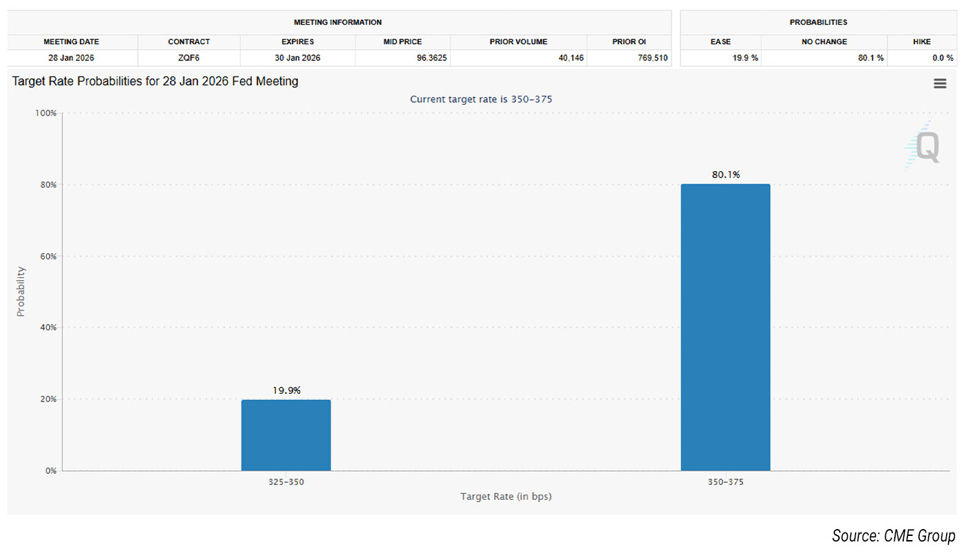Click the PRIOR OI column header
Screen dimensions: 966x558
point(629,42)
